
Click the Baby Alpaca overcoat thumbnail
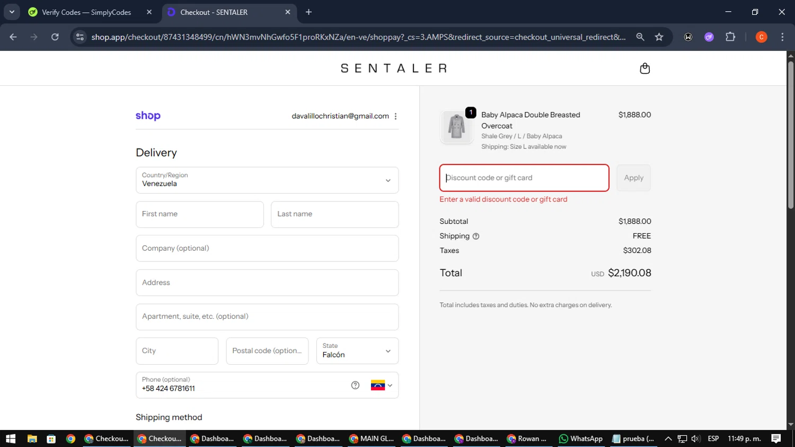pos(456,127)
